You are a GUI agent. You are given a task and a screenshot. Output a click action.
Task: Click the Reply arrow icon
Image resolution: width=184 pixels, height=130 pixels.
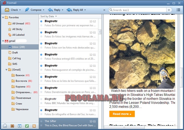pyautogui.click(x=50, y=10)
